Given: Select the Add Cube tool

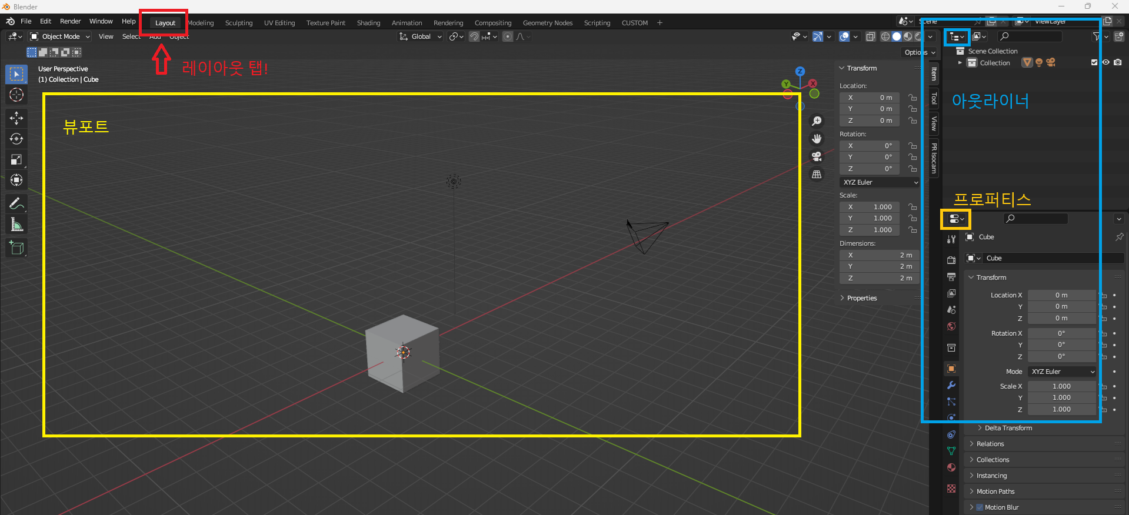Looking at the screenshot, I should pos(16,248).
